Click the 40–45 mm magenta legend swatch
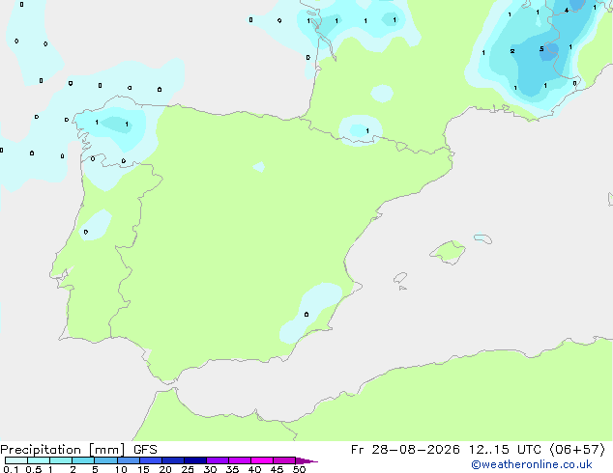 (x=262, y=460)
